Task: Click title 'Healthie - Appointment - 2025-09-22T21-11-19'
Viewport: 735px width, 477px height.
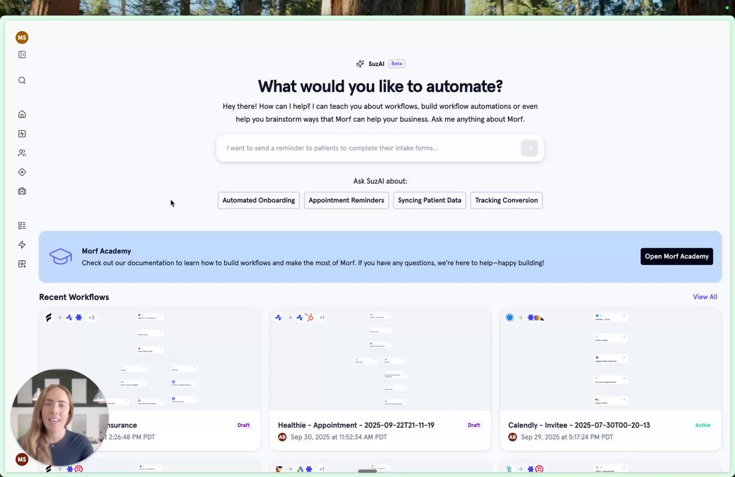Action: (x=356, y=425)
